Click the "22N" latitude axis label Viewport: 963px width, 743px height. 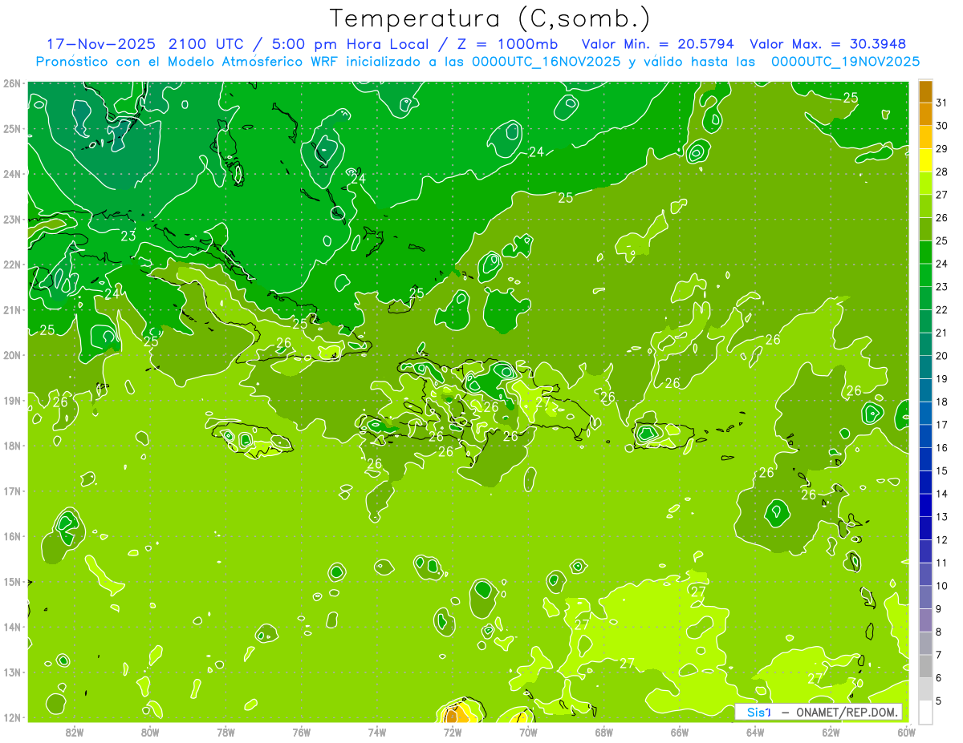tap(11, 264)
